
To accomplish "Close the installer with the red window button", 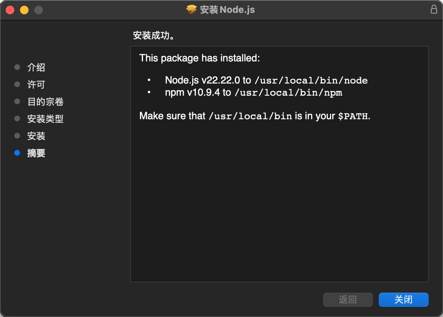I will [10, 10].
